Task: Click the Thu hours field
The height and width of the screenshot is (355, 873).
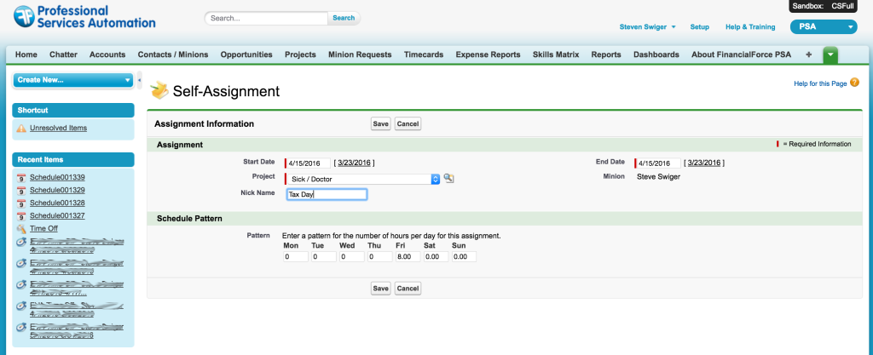Action: 380,256
